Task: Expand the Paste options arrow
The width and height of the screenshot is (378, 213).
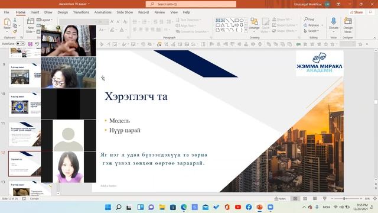Action: pyautogui.click(x=7, y=31)
